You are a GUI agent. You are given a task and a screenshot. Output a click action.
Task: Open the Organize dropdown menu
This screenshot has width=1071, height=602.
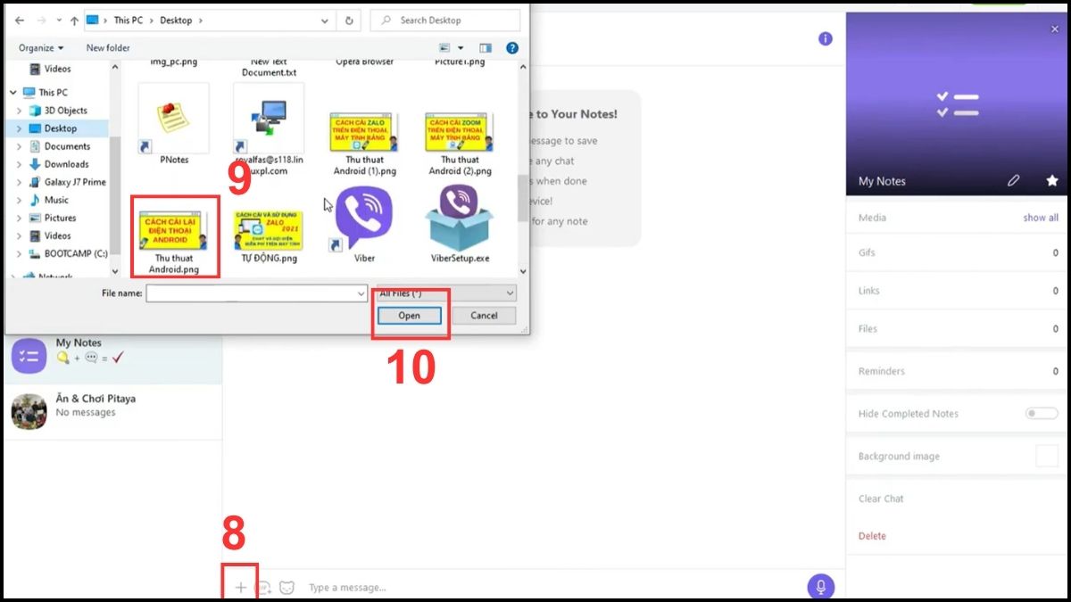(41, 47)
